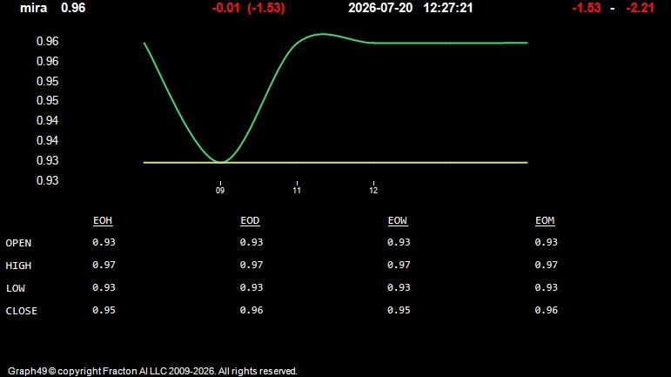Click the red -0.01 (-1.53) change value
Image resolution: width=671 pixels, height=377 pixels.
pos(248,8)
